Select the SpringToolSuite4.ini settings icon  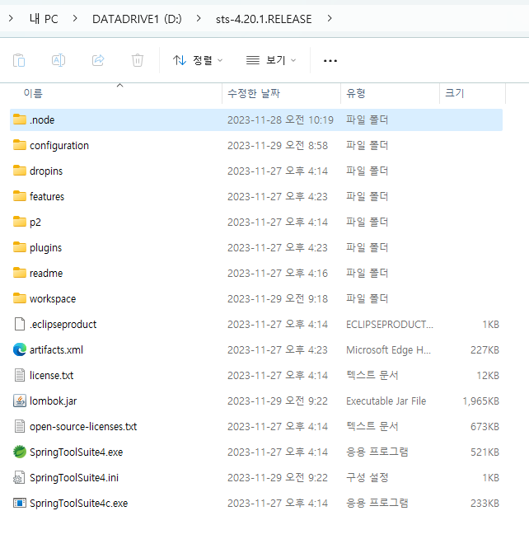(20, 477)
